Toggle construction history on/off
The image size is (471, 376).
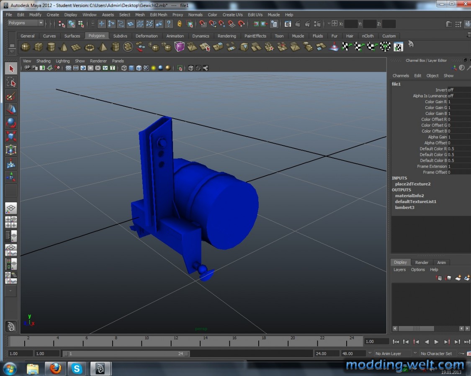click(274, 24)
